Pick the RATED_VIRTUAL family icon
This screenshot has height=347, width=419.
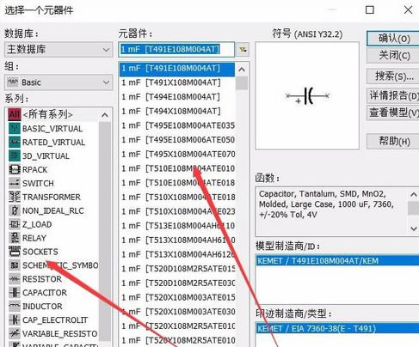(15, 142)
